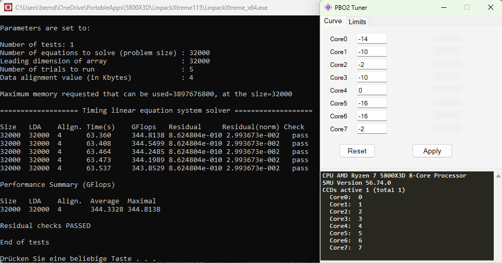
Task: Click "Performance Summary (GFlops)" heading
Action: pyautogui.click(x=58, y=185)
